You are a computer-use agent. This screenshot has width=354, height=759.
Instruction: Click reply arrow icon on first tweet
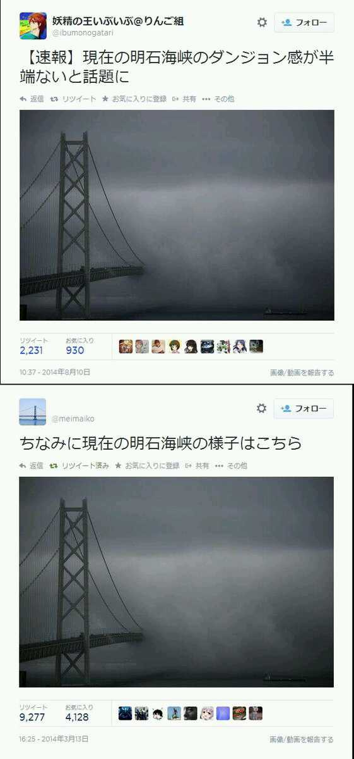(x=23, y=99)
